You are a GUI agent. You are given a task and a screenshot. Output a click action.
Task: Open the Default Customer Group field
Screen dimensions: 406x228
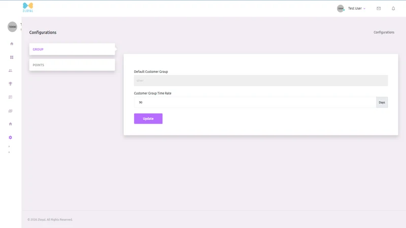pyautogui.click(x=261, y=81)
